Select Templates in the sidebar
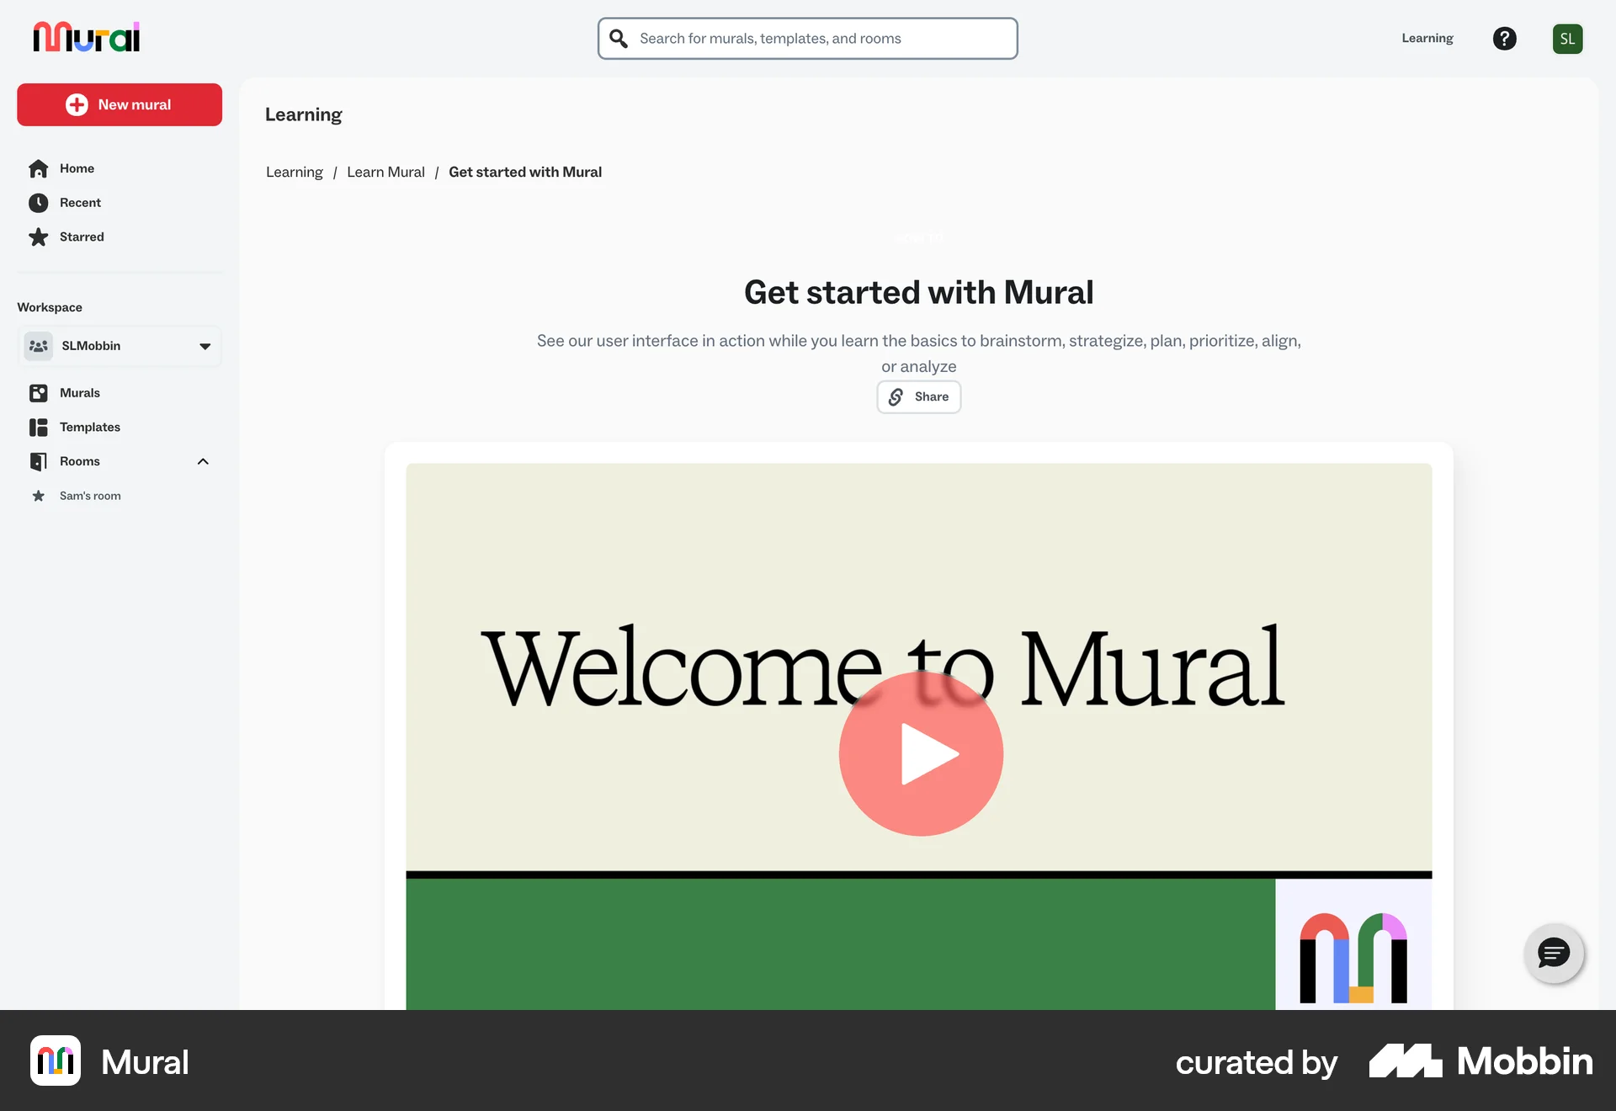Screen dimensions: 1616x1111 point(88,427)
